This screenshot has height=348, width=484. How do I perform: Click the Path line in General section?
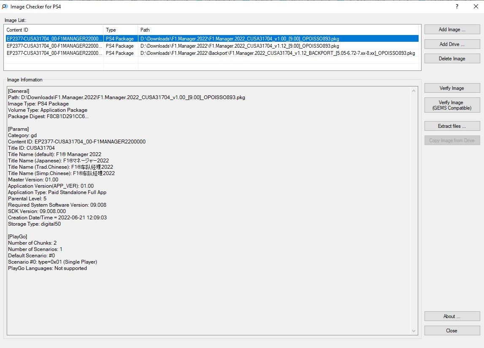coord(127,97)
